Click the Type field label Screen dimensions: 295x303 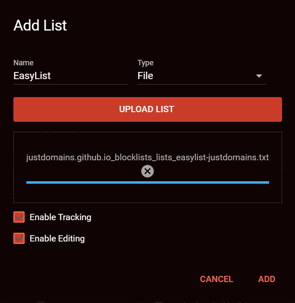(x=145, y=63)
